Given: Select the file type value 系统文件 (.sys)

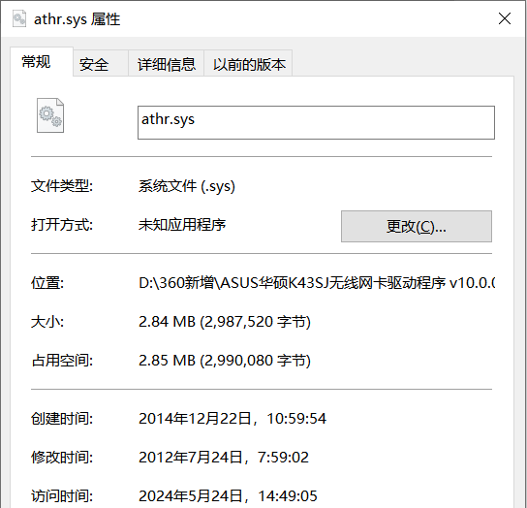Looking at the screenshot, I should 187,186.
